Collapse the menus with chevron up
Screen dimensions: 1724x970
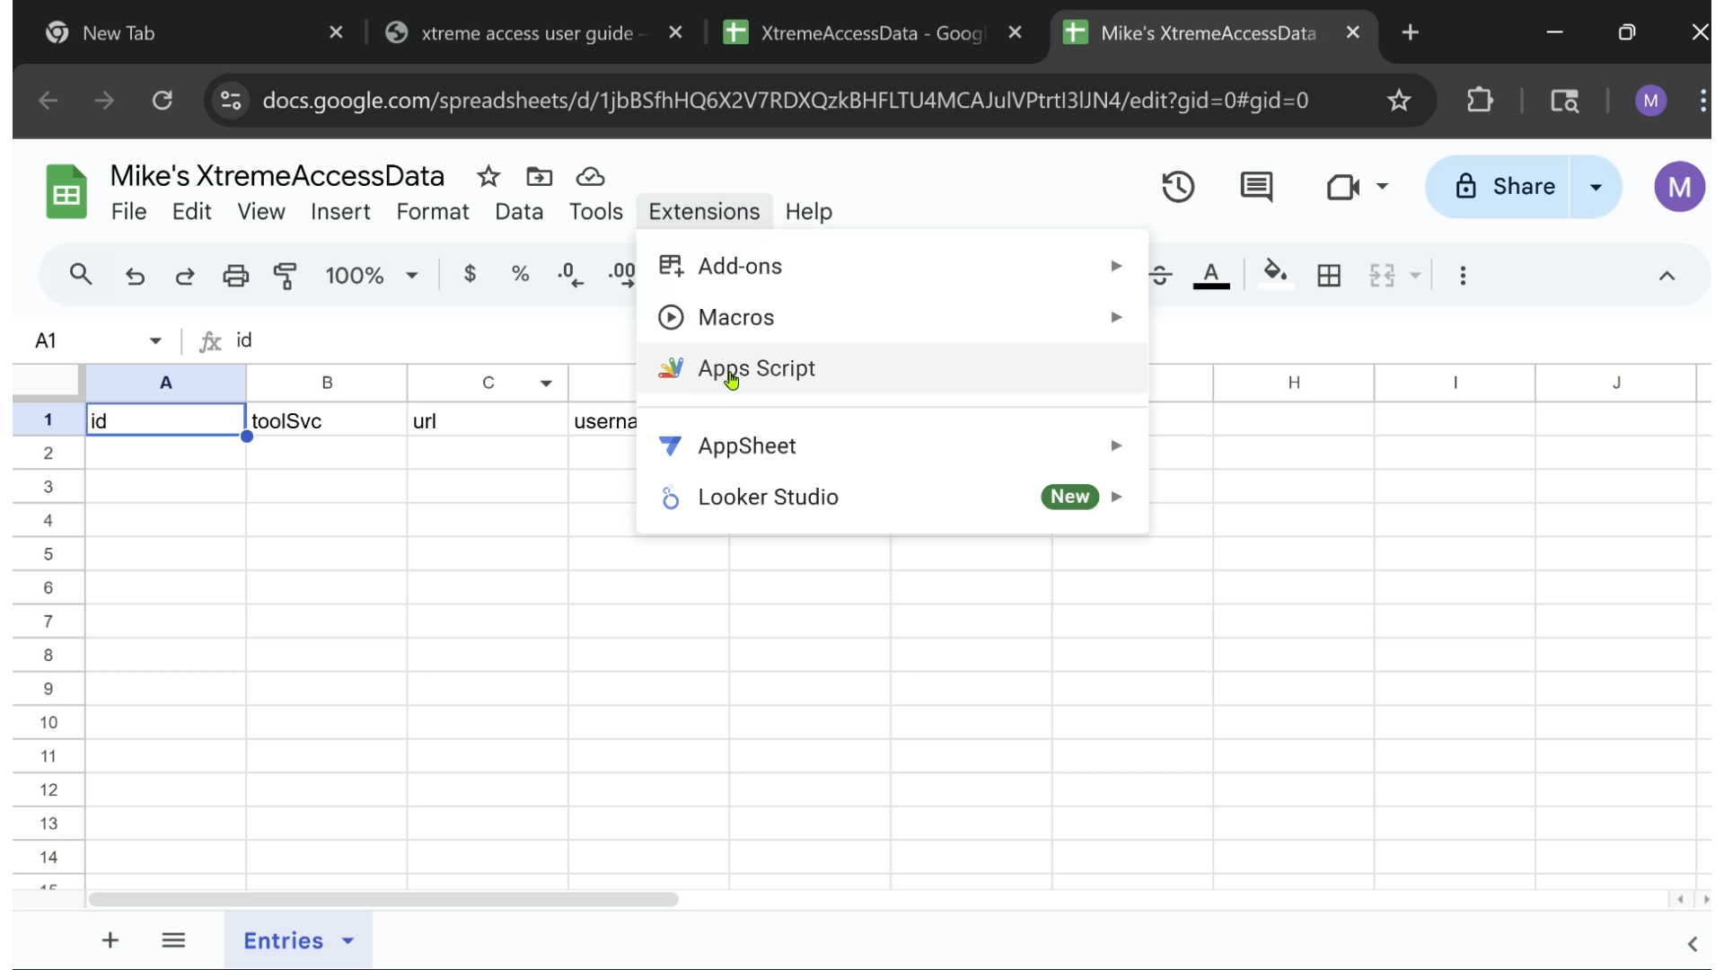(1667, 276)
